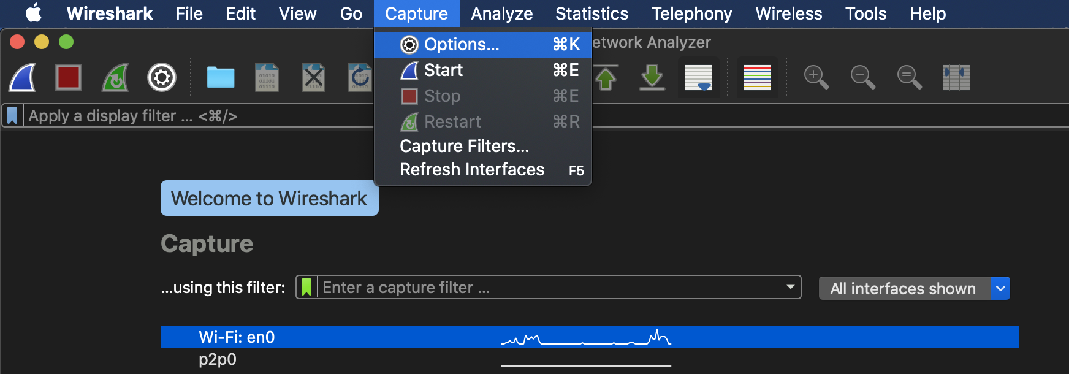Expand the capture filter history dropdown arrow
1069x374 pixels.
790,287
